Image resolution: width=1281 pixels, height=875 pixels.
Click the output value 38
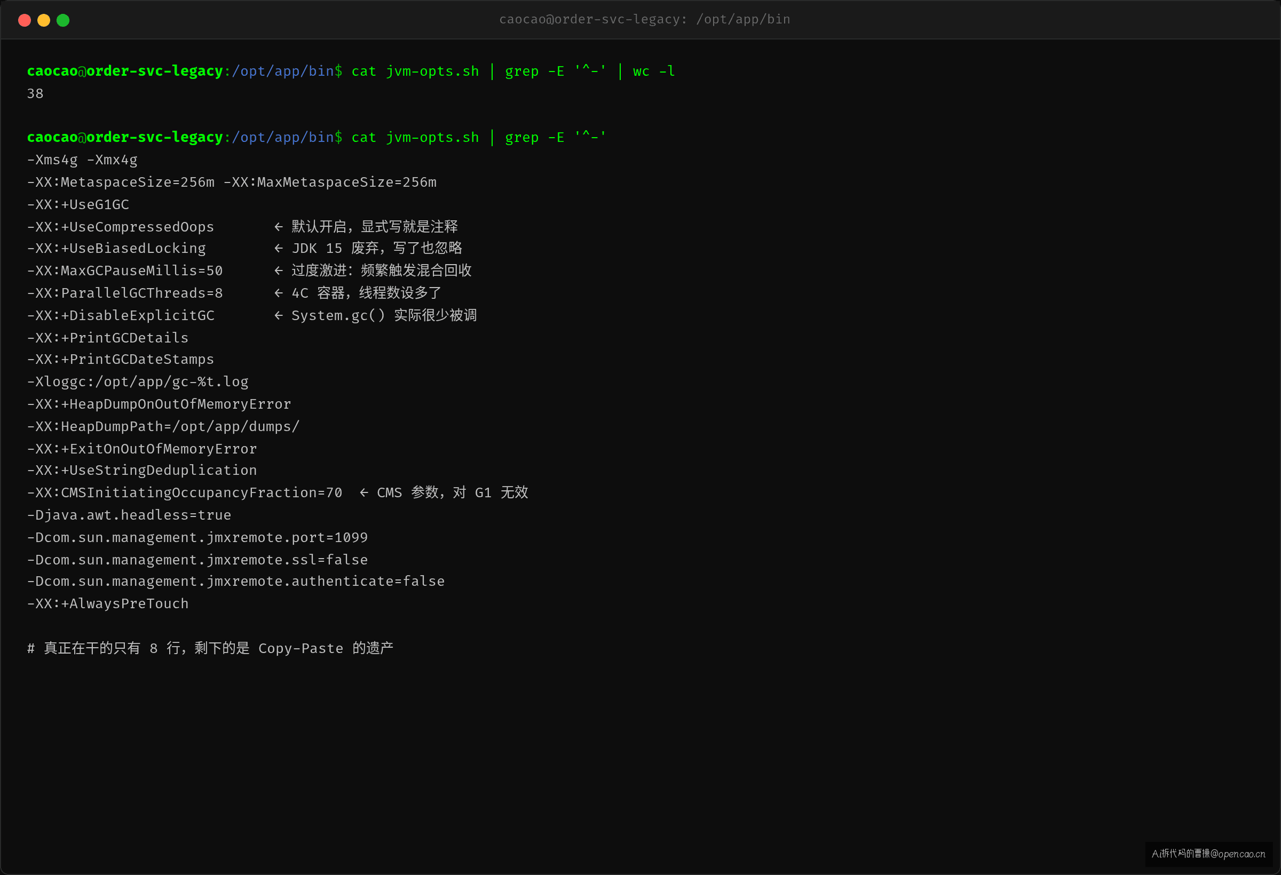point(35,94)
